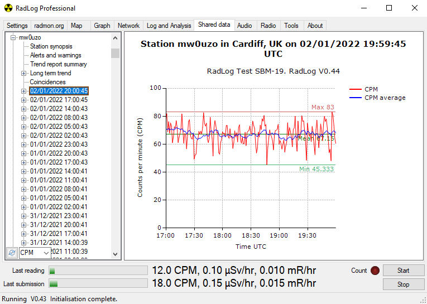This screenshot has width=427, height=304.
Task: Click the Last reading progress bar
Action: tap(98, 271)
